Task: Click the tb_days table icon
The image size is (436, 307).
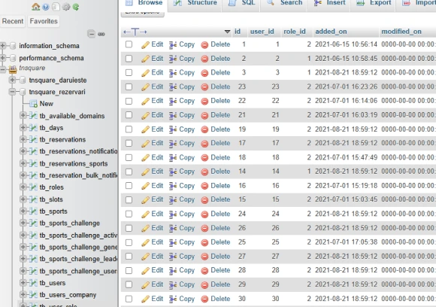Action: (x=33, y=128)
